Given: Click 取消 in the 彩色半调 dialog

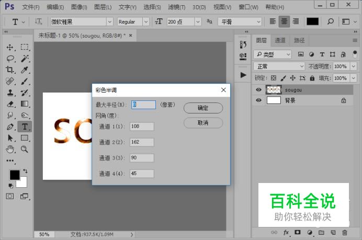Looking at the screenshot, I should pos(203,123).
